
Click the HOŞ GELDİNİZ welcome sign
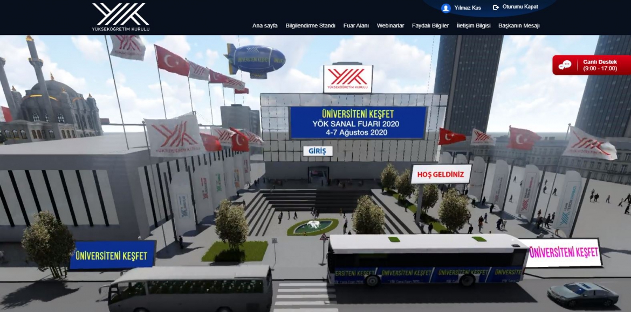pos(441,174)
